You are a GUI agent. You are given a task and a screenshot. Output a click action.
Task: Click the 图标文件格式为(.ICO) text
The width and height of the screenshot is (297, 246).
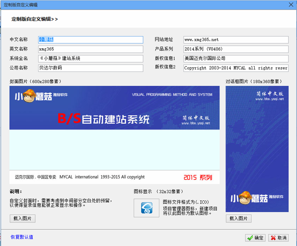pyautogui.click(x=186, y=202)
